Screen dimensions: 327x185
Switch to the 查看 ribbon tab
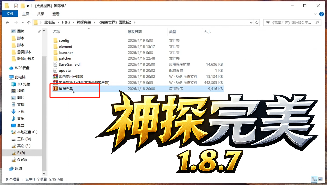56,14
